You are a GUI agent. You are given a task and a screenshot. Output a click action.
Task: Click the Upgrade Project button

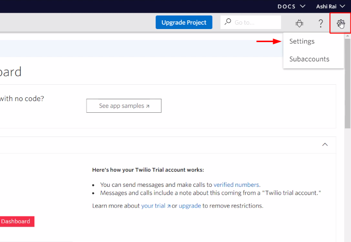pyautogui.click(x=184, y=22)
